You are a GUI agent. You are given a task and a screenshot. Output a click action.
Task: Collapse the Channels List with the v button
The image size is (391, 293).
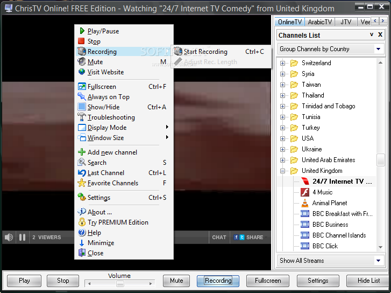point(372,34)
